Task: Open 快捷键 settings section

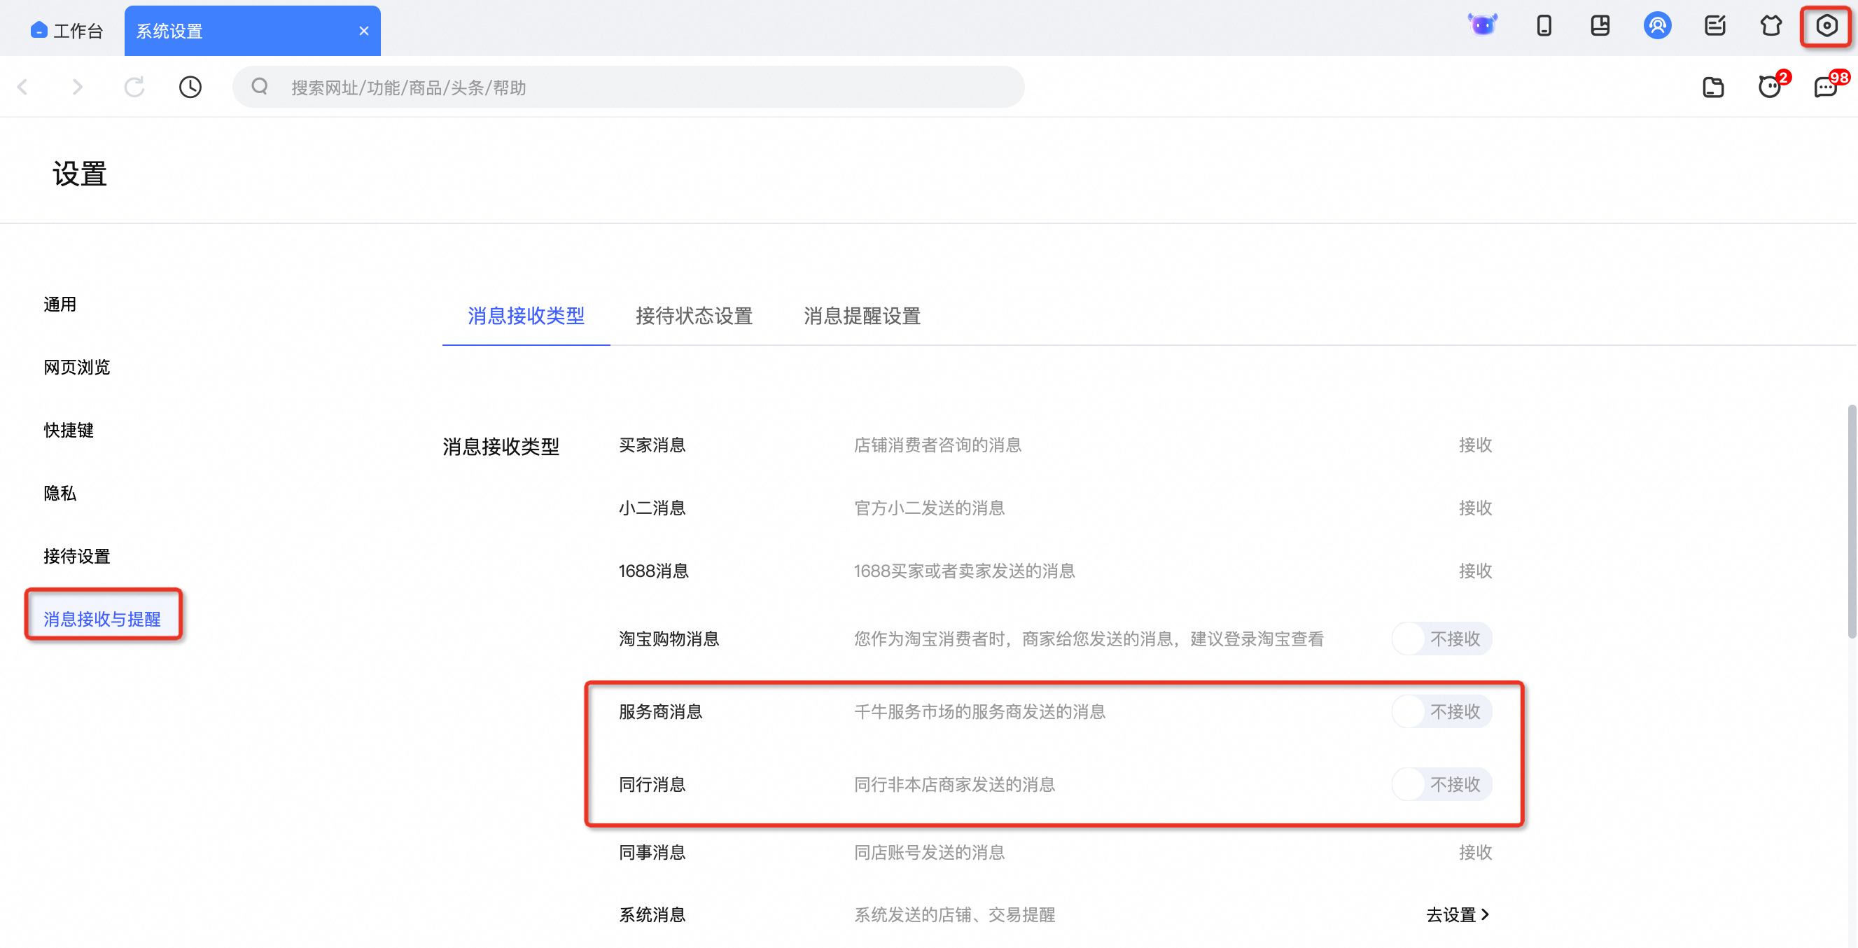Action: [x=69, y=431]
